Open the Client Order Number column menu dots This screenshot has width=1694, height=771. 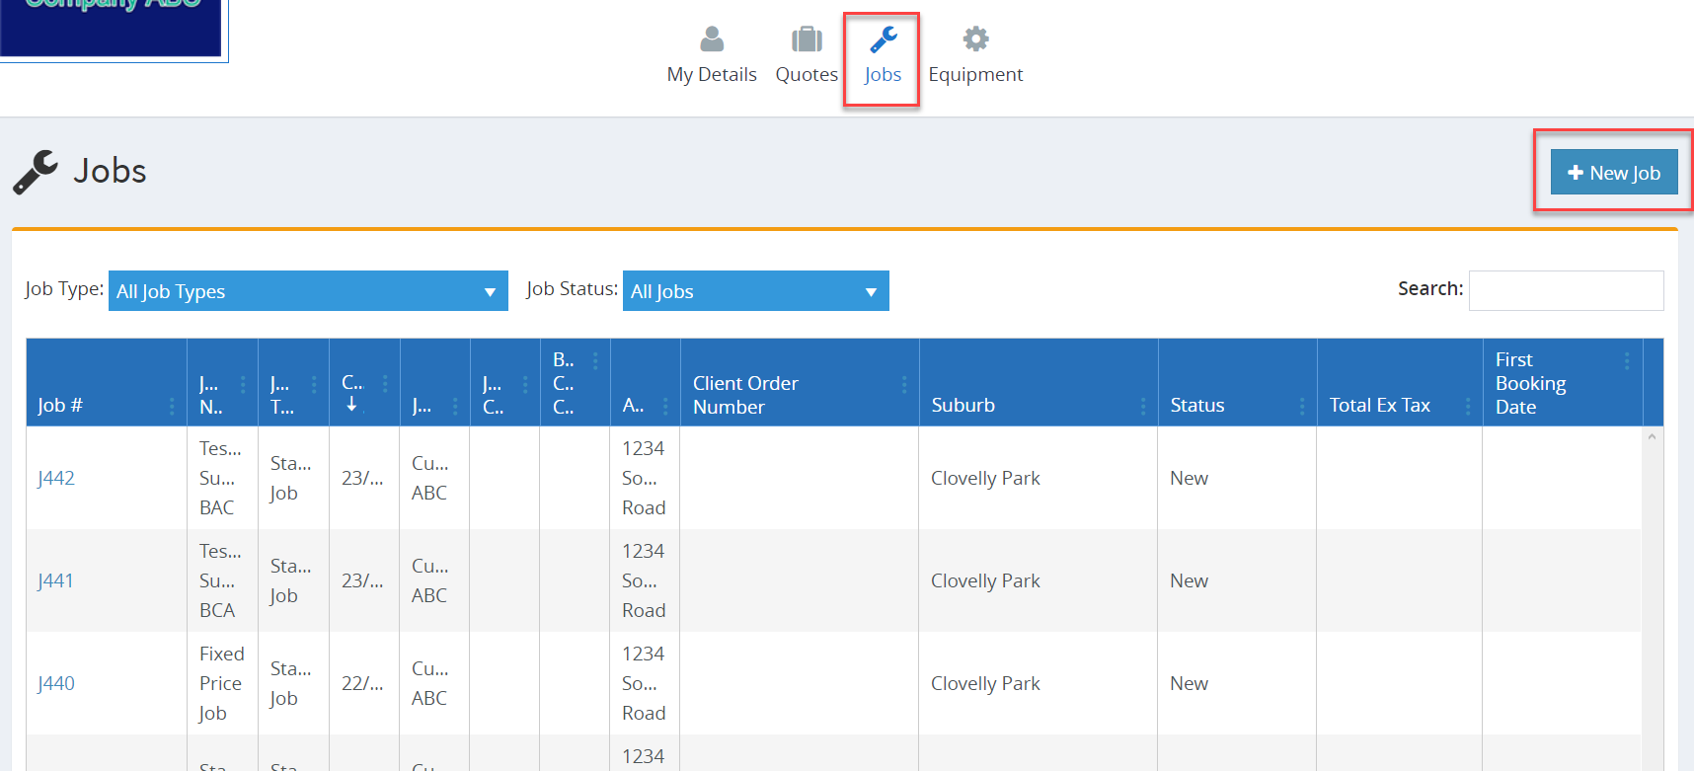pyautogui.click(x=903, y=384)
